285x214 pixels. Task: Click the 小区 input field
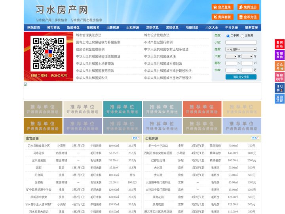coord(241,42)
